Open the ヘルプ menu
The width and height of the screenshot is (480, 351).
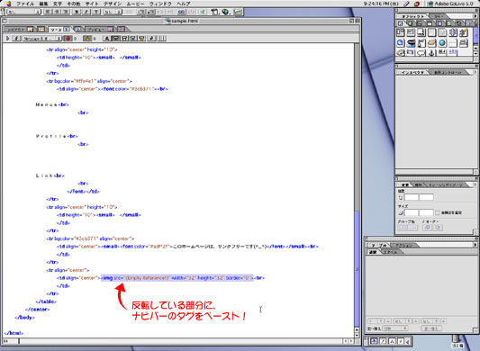pyautogui.click(x=184, y=4)
